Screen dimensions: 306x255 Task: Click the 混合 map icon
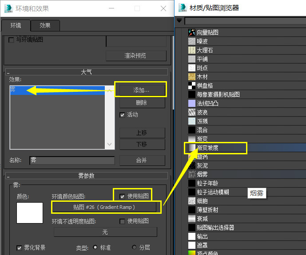192,130
